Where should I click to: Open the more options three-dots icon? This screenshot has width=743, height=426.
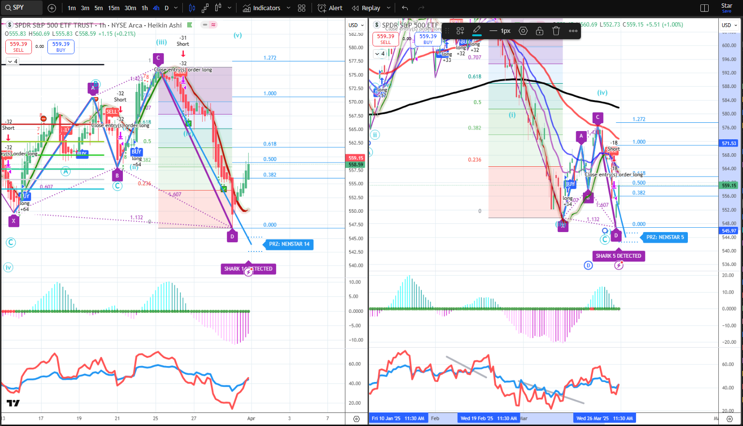coord(573,30)
